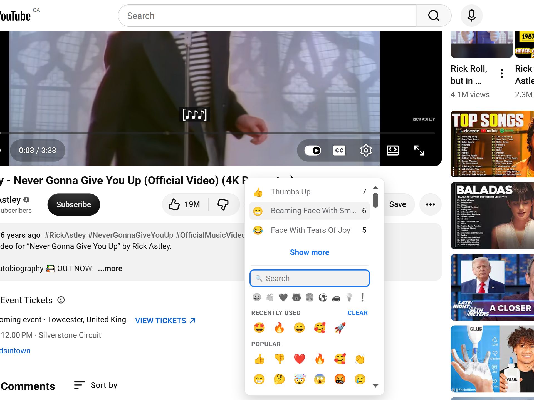Pick the grinning face in Recently Used
The width and height of the screenshot is (534, 400).
[x=300, y=328]
